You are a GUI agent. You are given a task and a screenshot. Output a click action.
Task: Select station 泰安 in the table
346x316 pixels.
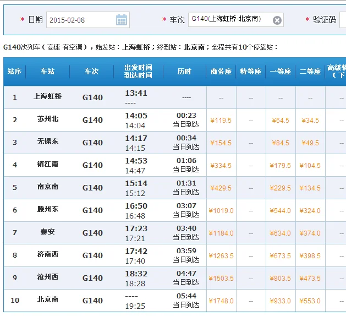[47, 232]
